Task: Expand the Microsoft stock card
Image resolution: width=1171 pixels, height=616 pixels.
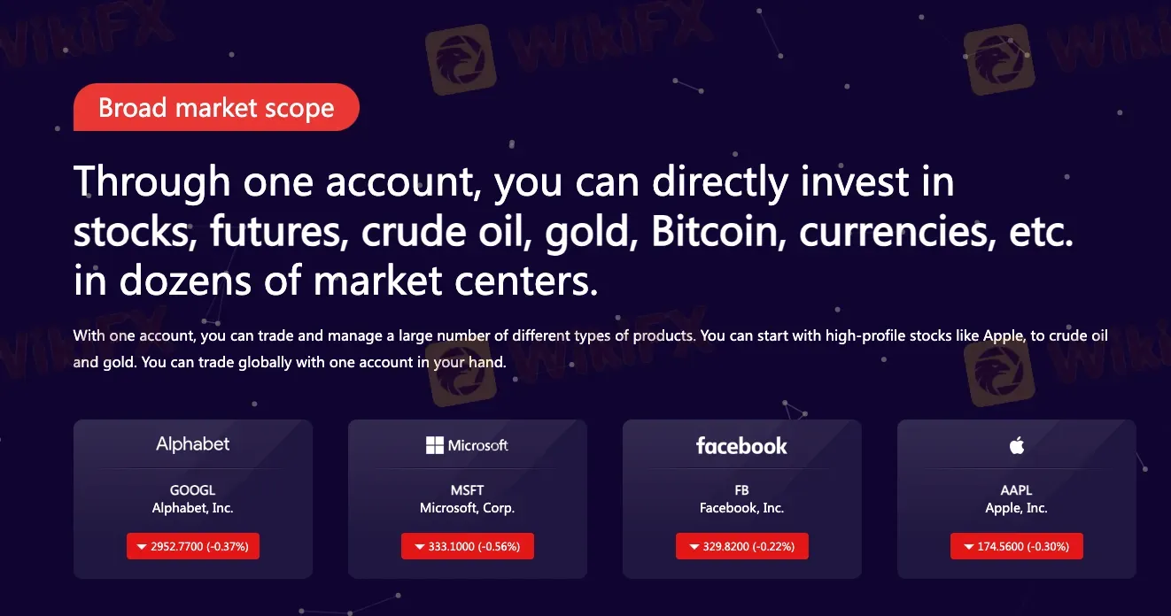Action: pos(467,498)
